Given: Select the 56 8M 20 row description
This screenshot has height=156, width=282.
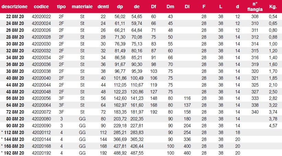Looking at the screenshot, I should click(15, 98).
